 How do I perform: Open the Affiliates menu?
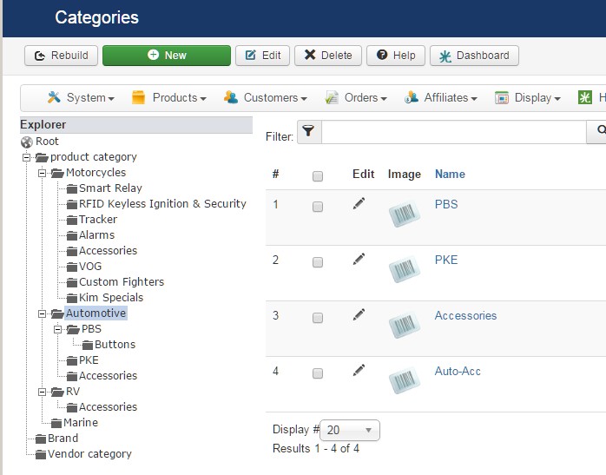point(440,98)
